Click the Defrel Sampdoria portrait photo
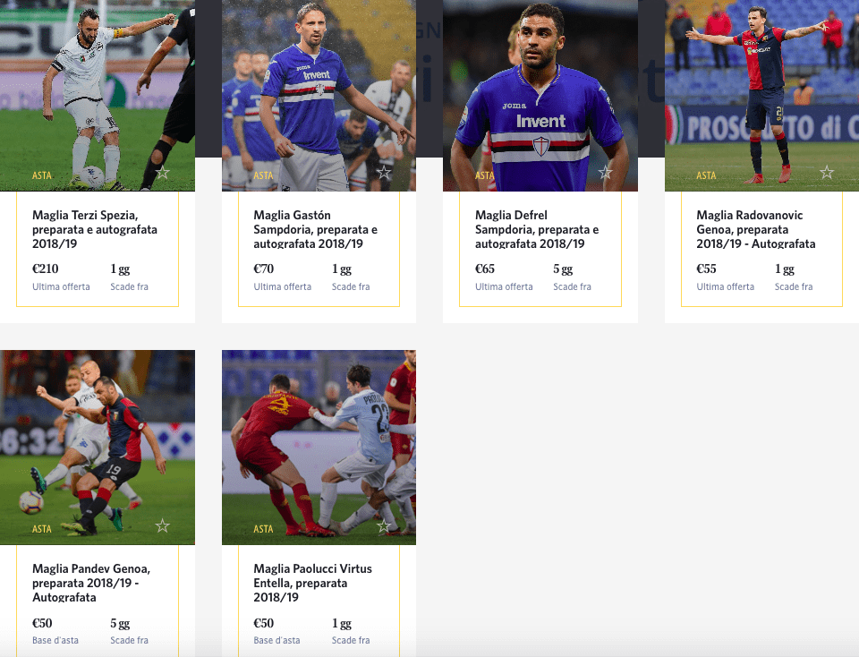The height and width of the screenshot is (657, 859). 540,96
